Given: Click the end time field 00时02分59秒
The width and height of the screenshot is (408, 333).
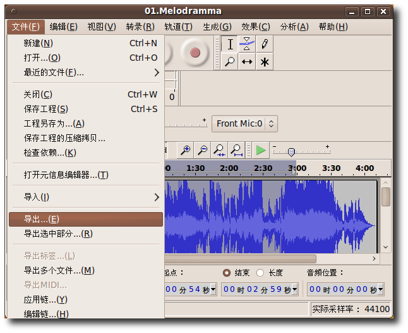Looking at the screenshot, I should pyautogui.click(x=260, y=289).
